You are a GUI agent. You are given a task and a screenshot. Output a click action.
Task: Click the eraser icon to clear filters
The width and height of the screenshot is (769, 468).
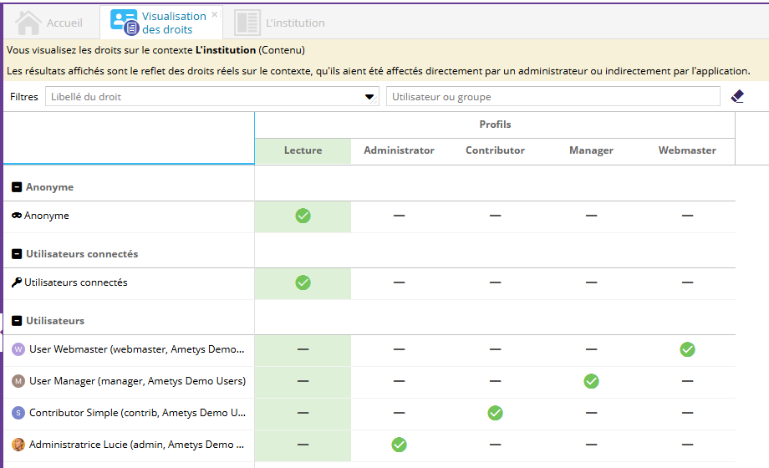pos(737,97)
